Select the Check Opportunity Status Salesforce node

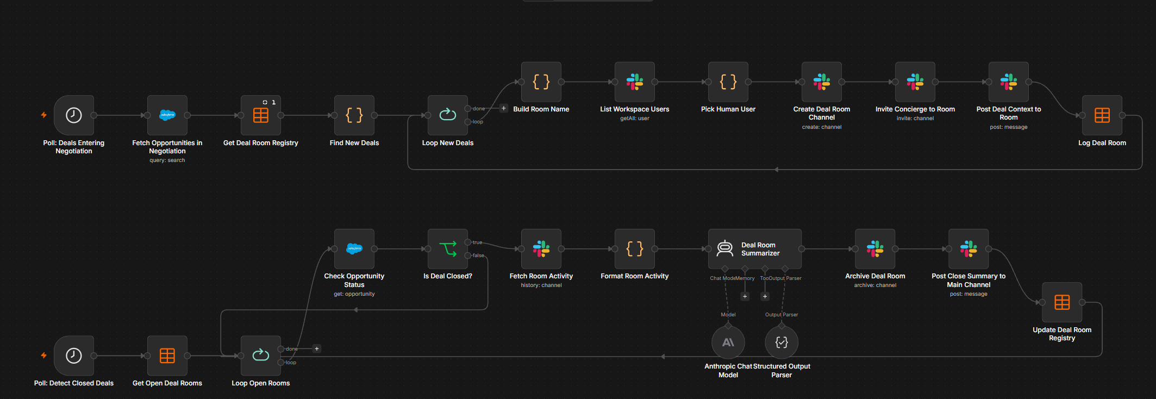click(x=354, y=249)
